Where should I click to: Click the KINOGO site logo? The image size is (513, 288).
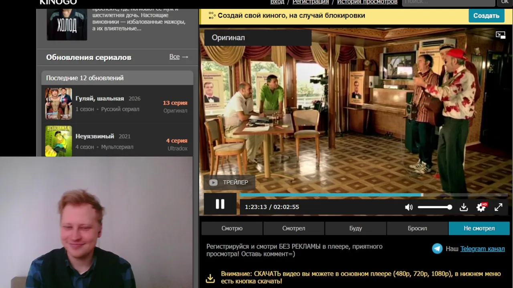[x=58, y=2]
